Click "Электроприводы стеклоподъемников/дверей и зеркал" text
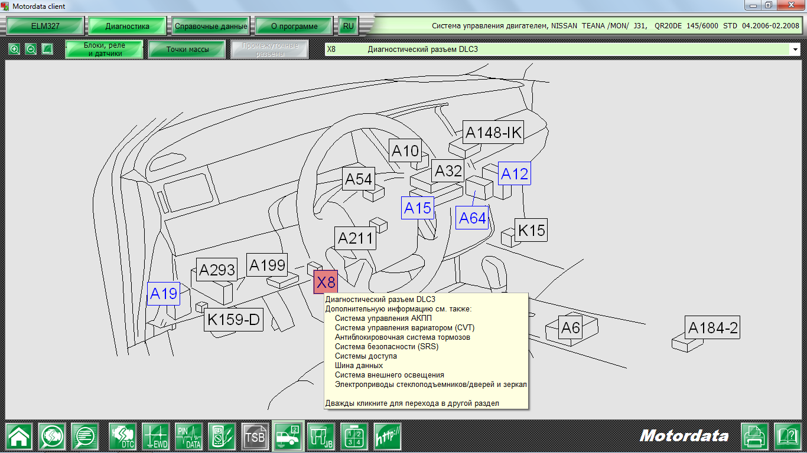The image size is (807, 453). pyautogui.click(x=431, y=385)
